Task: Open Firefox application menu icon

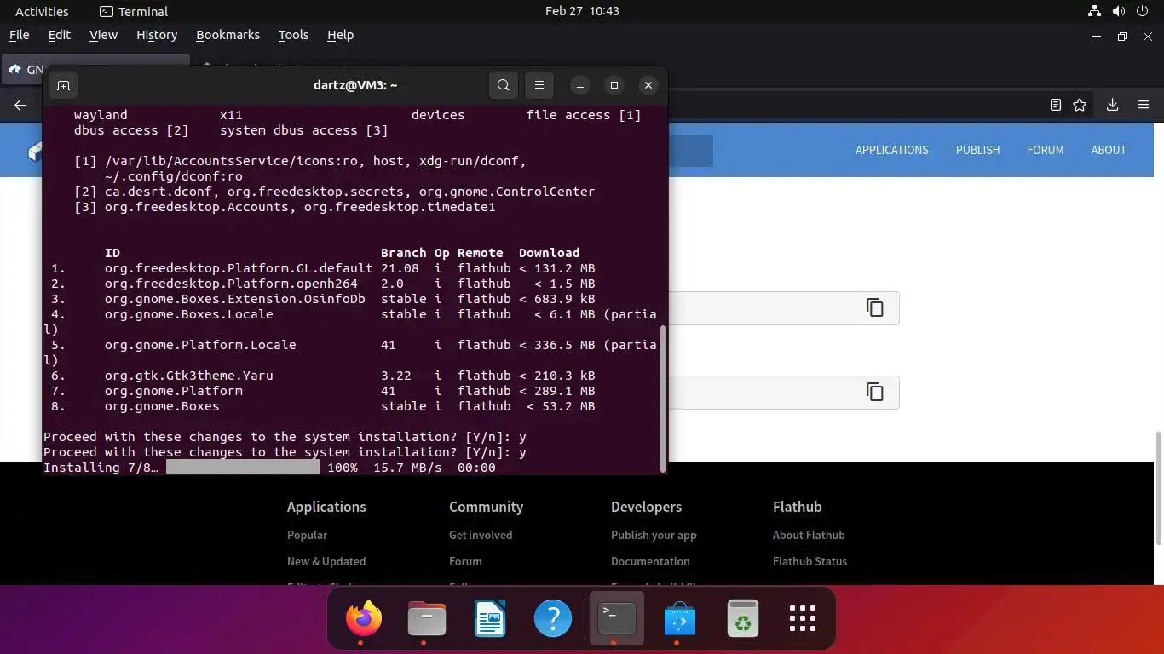Action: [1144, 105]
